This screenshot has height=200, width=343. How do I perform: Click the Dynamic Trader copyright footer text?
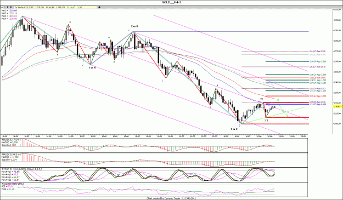click(x=171, y=198)
